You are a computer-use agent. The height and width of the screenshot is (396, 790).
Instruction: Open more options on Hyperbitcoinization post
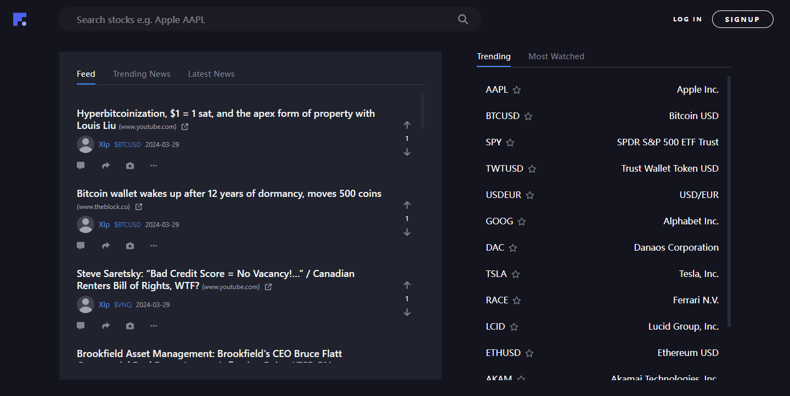[154, 166]
